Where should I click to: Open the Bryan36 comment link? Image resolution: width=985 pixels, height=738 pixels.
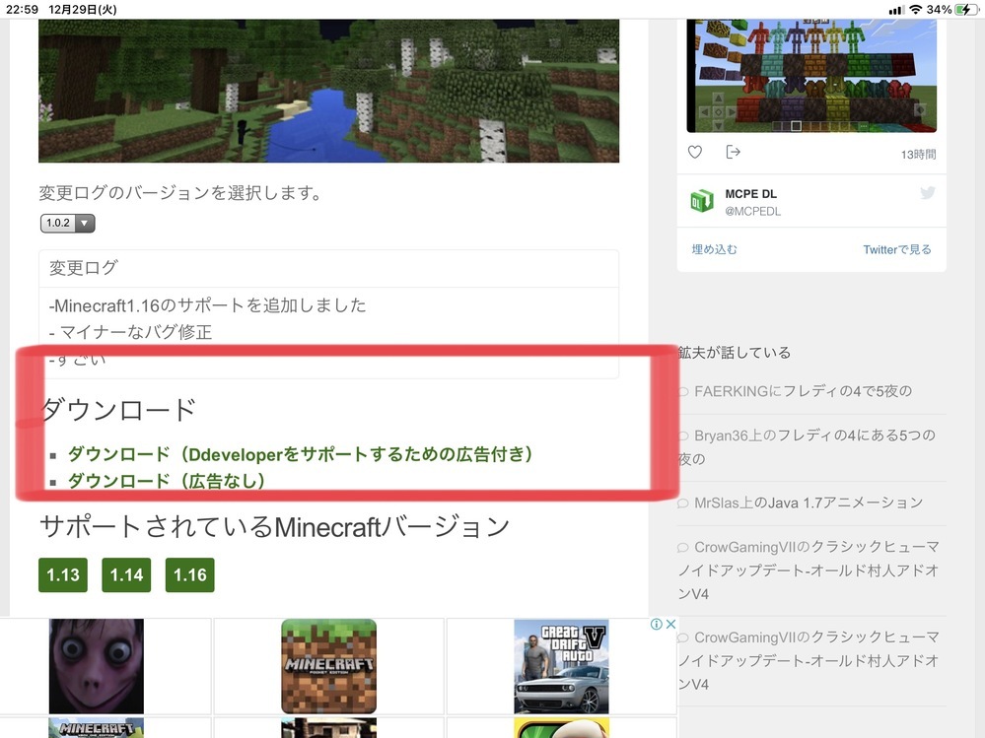click(x=808, y=446)
